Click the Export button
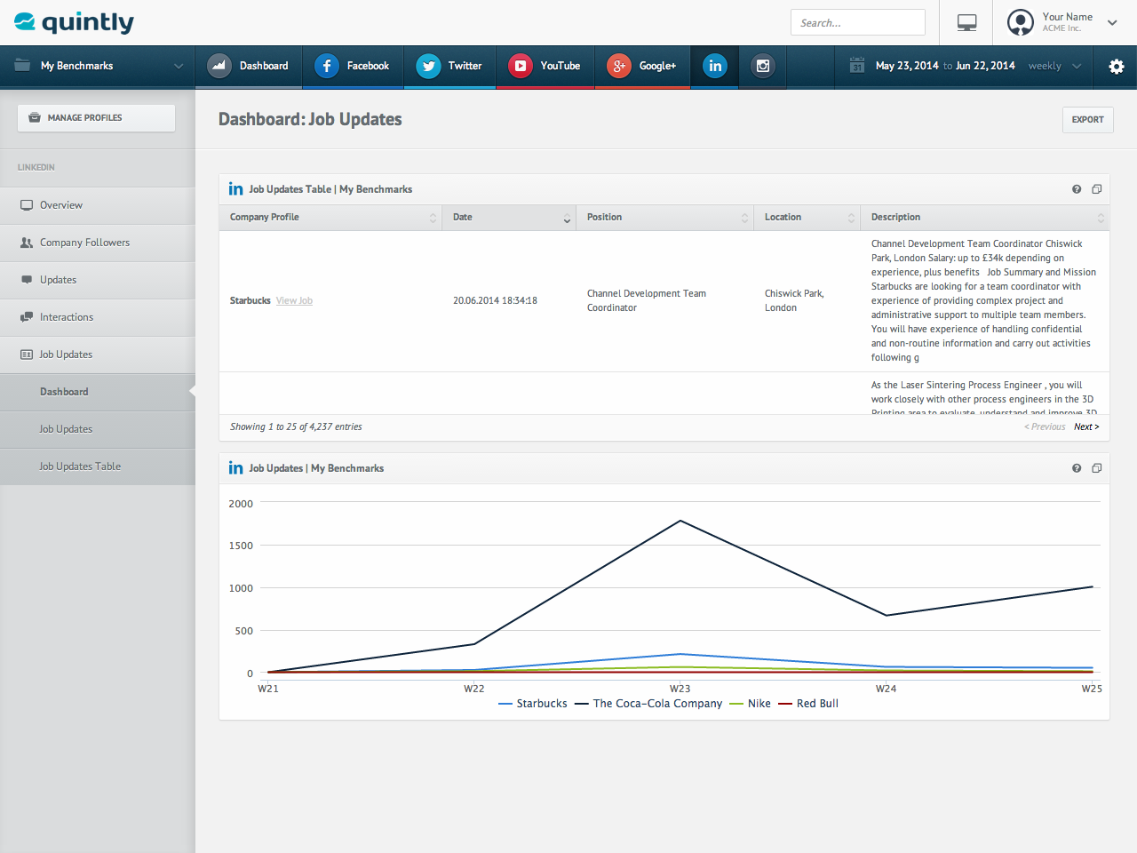Image resolution: width=1137 pixels, height=853 pixels. [1087, 120]
